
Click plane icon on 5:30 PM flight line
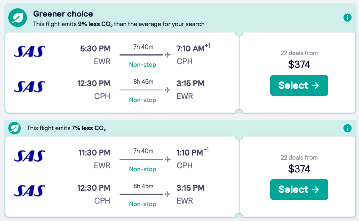click(x=168, y=54)
